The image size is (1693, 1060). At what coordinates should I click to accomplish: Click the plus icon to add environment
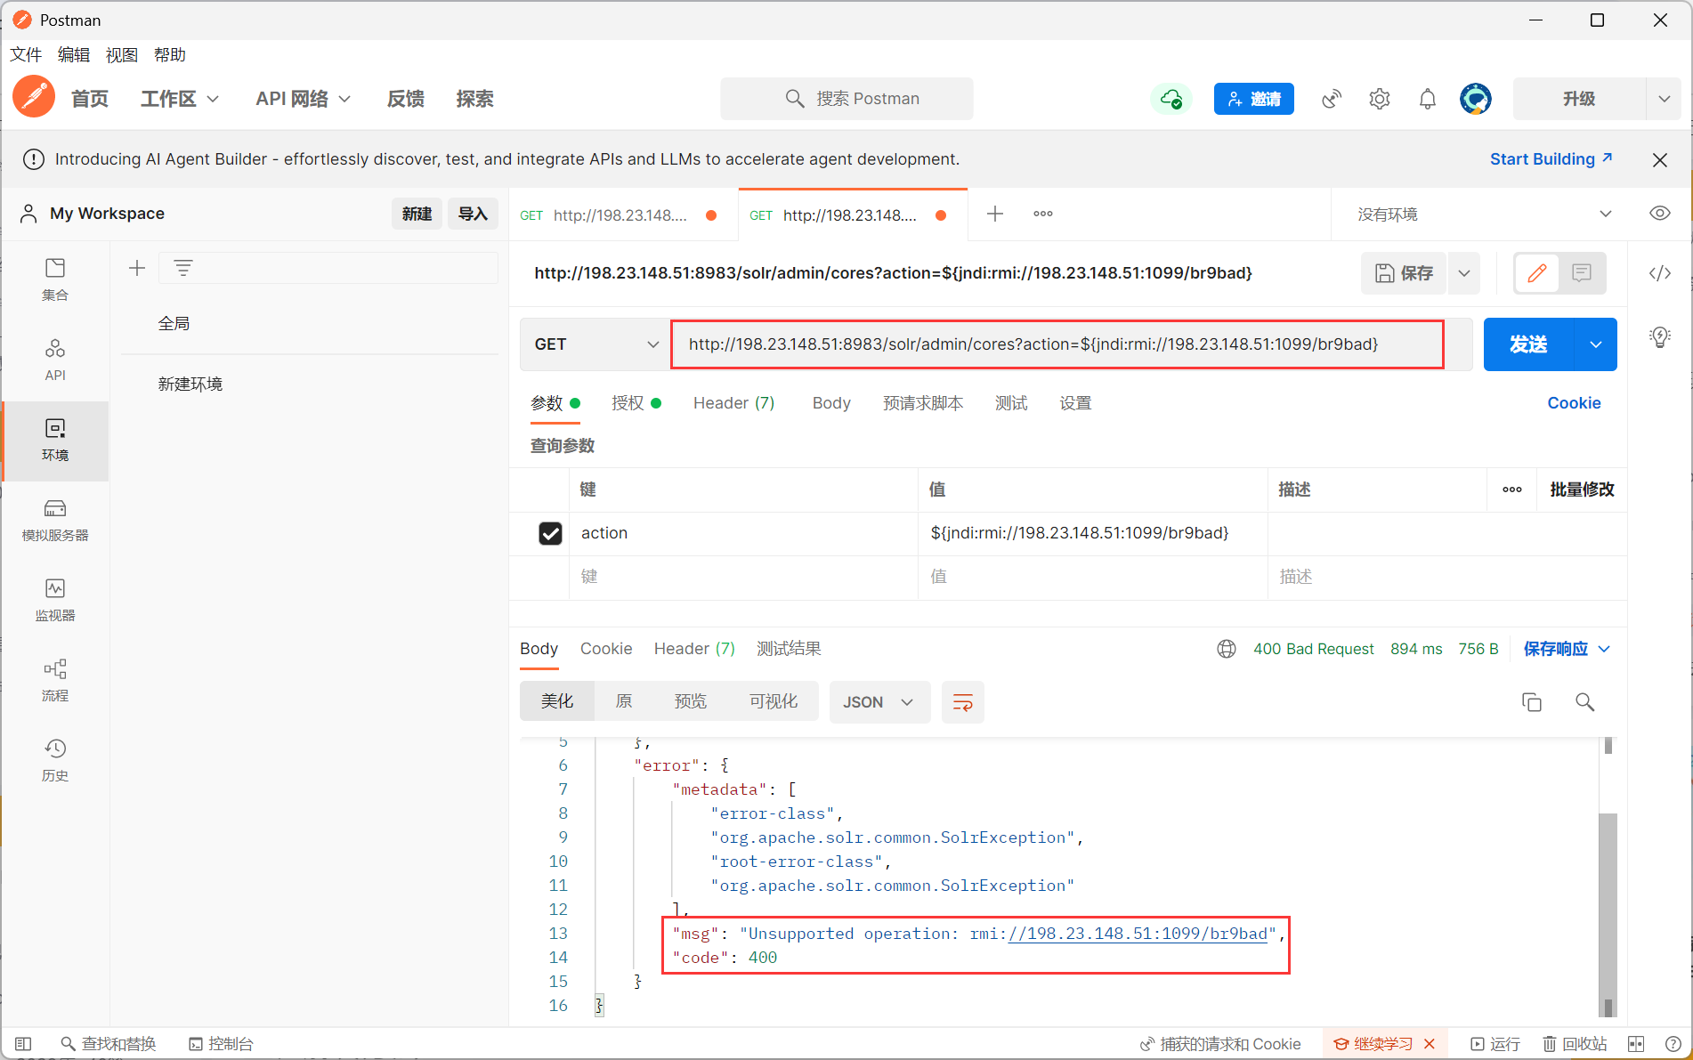137,268
